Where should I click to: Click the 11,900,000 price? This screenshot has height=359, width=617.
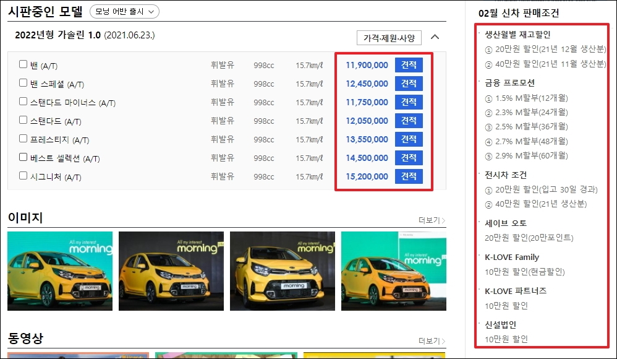click(x=367, y=66)
